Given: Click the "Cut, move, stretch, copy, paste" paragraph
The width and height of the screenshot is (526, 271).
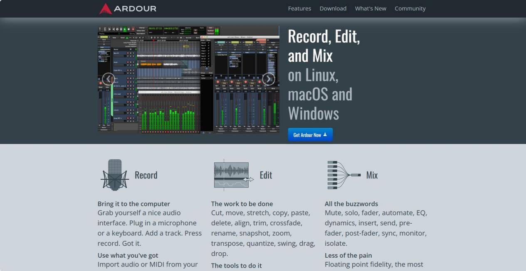Looking at the screenshot, I should click(x=263, y=233).
